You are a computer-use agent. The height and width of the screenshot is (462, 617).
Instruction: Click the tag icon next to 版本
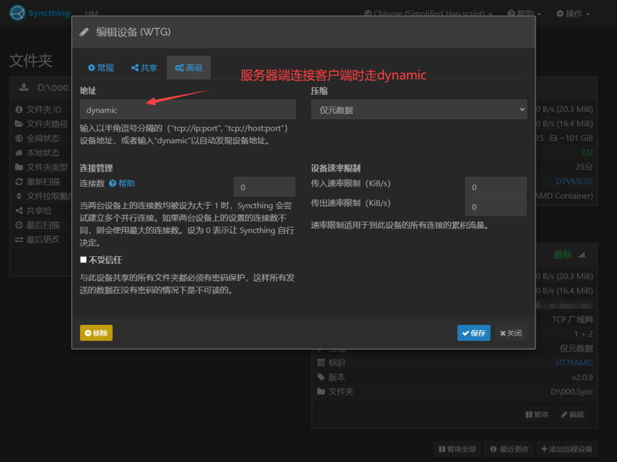tap(321, 377)
